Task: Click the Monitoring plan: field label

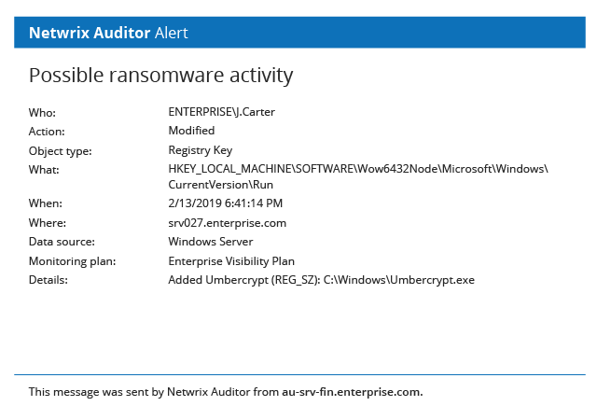Action: coord(73,261)
